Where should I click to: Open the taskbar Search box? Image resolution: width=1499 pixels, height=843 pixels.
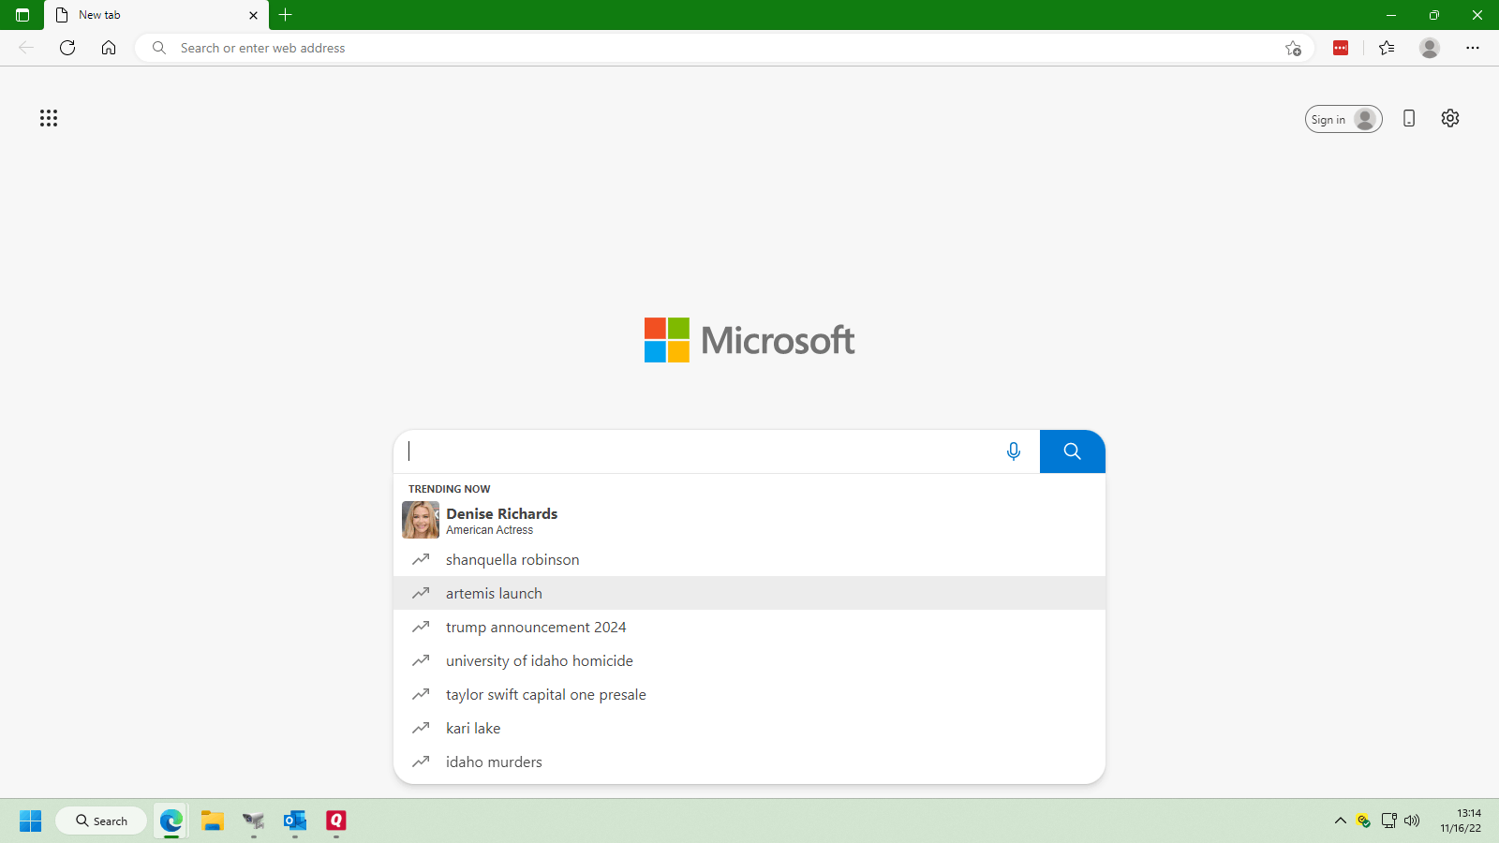[x=101, y=821]
